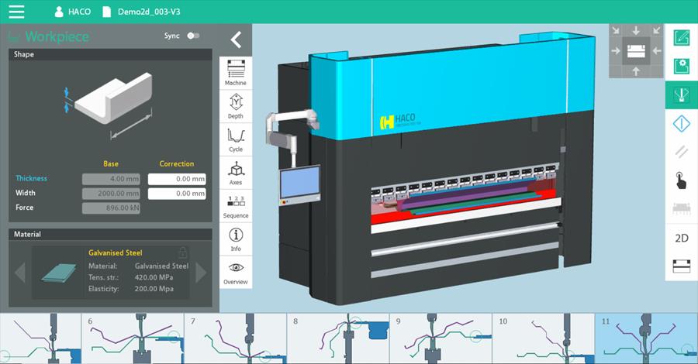This screenshot has height=364, width=698.
Task: Click the pointer hand tool icon
Action: pos(682,180)
